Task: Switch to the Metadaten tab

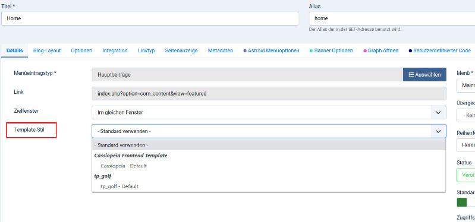Action: [x=221, y=50]
